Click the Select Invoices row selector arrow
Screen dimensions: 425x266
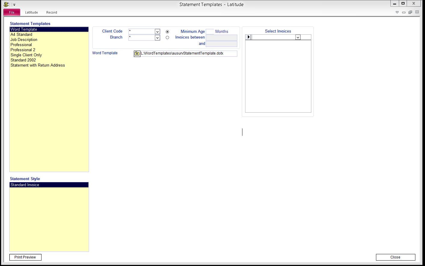pos(248,37)
